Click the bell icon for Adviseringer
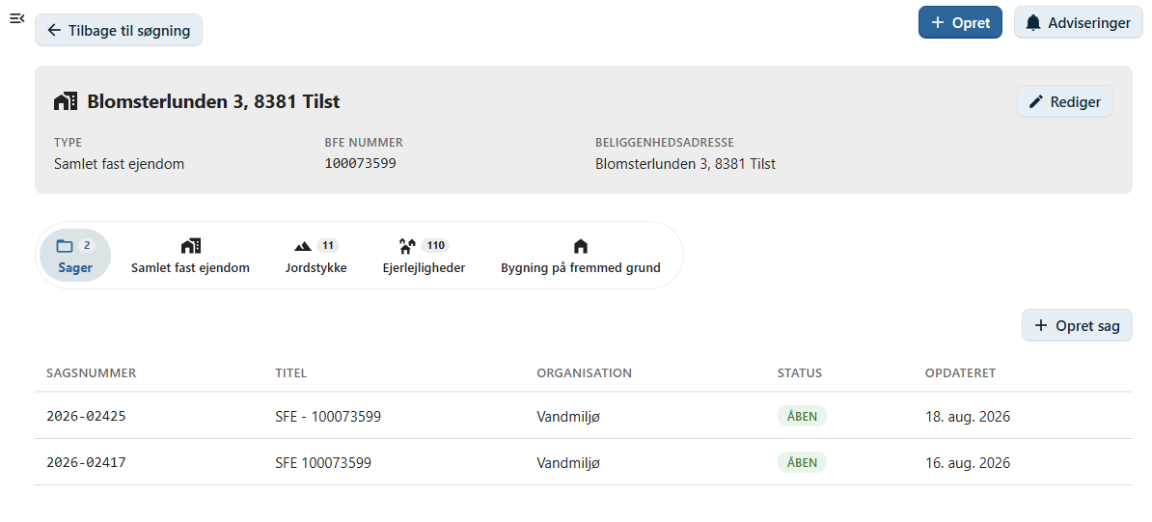Viewport: 1152px width, 522px height. pos(1033,23)
